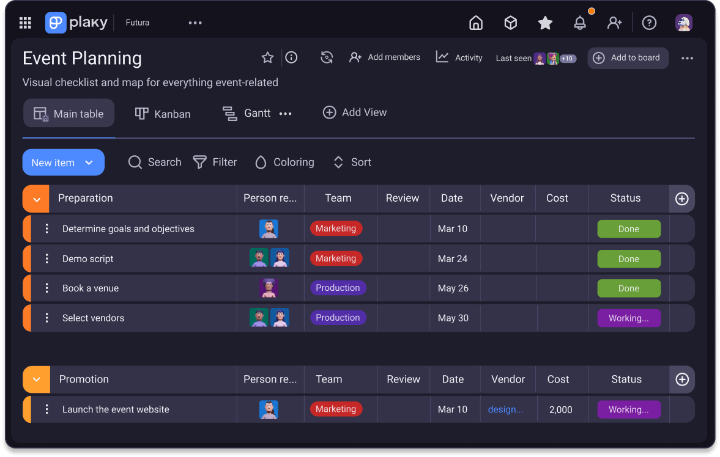Collapse the Promotion group
This screenshot has height=457, width=720.
pos(36,379)
